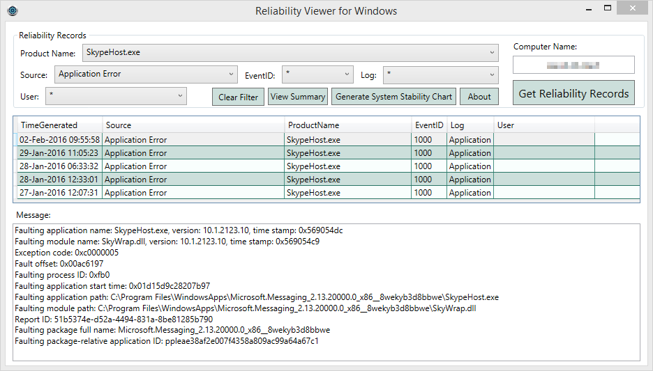Close the Reliability Viewer window
This screenshot has height=371, width=653.
tap(633, 8)
